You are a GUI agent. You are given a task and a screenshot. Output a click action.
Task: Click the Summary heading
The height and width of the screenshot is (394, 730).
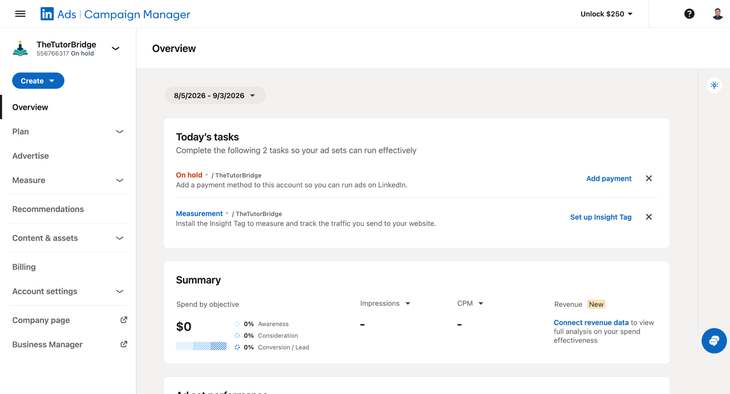198,280
